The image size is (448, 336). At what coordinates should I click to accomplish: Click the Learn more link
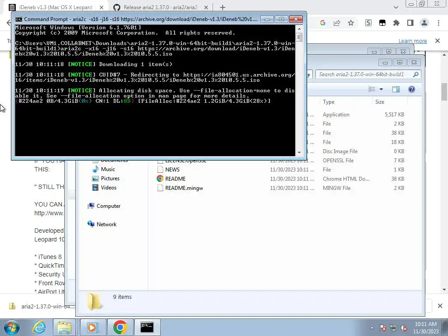tap(413, 41)
